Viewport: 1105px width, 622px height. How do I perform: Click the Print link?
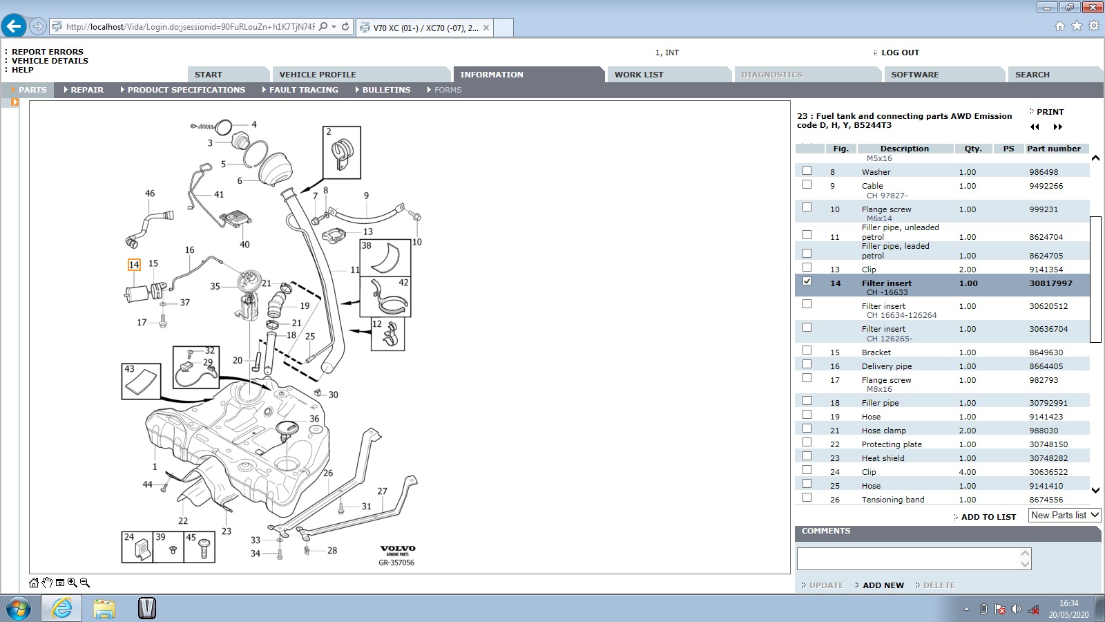(x=1050, y=112)
